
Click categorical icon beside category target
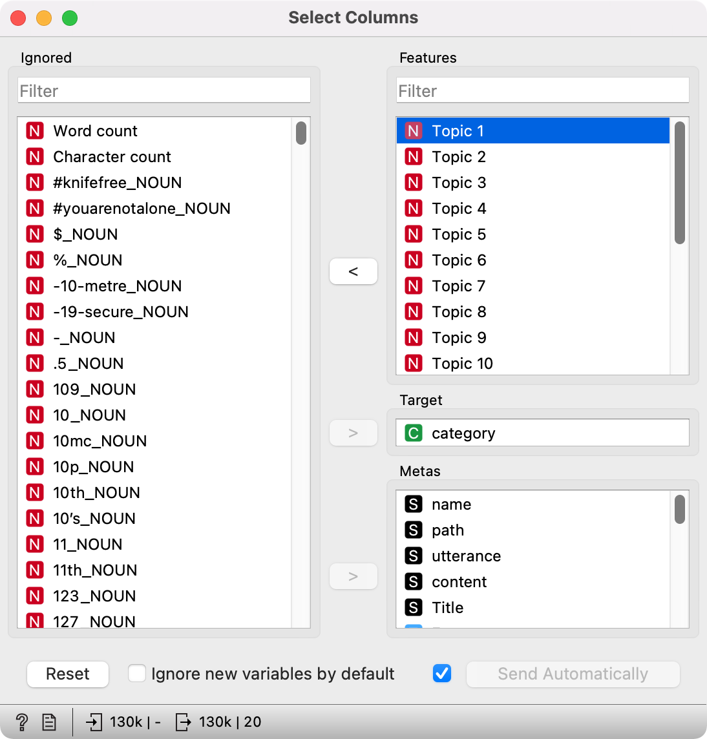(x=414, y=433)
